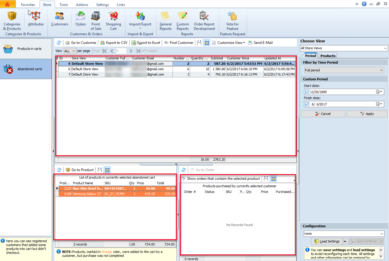Open the application logo menu button
The image size is (389, 261).
(8, 4)
